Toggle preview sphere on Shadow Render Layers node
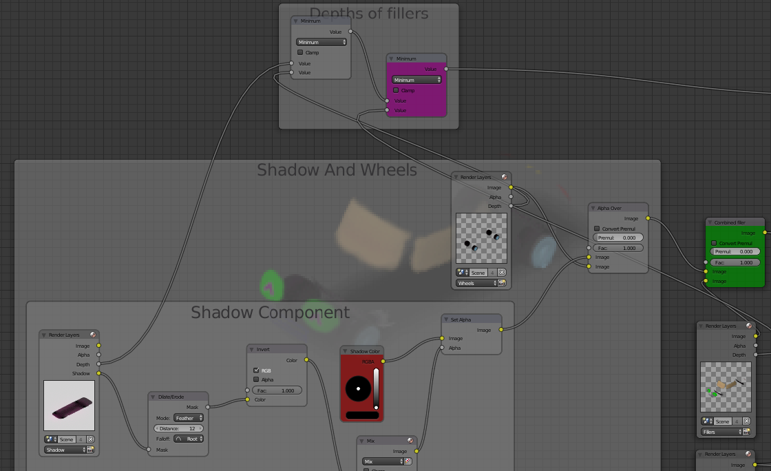Screen dimensions: 771x471 [x=92, y=335]
